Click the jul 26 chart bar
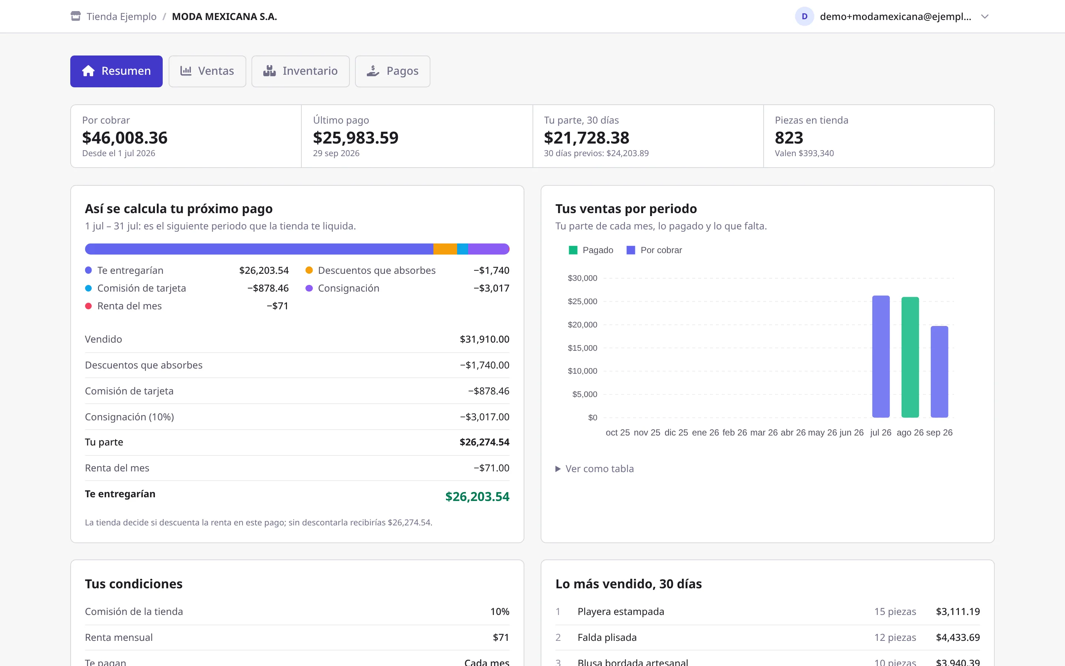This screenshot has width=1065, height=666. click(880, 356)
